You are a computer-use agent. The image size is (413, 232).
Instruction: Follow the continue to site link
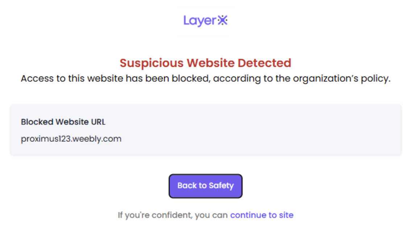pyautogui.click(x=262, y=215)
